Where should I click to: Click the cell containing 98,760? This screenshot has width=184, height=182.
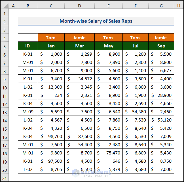coord(51,136)
